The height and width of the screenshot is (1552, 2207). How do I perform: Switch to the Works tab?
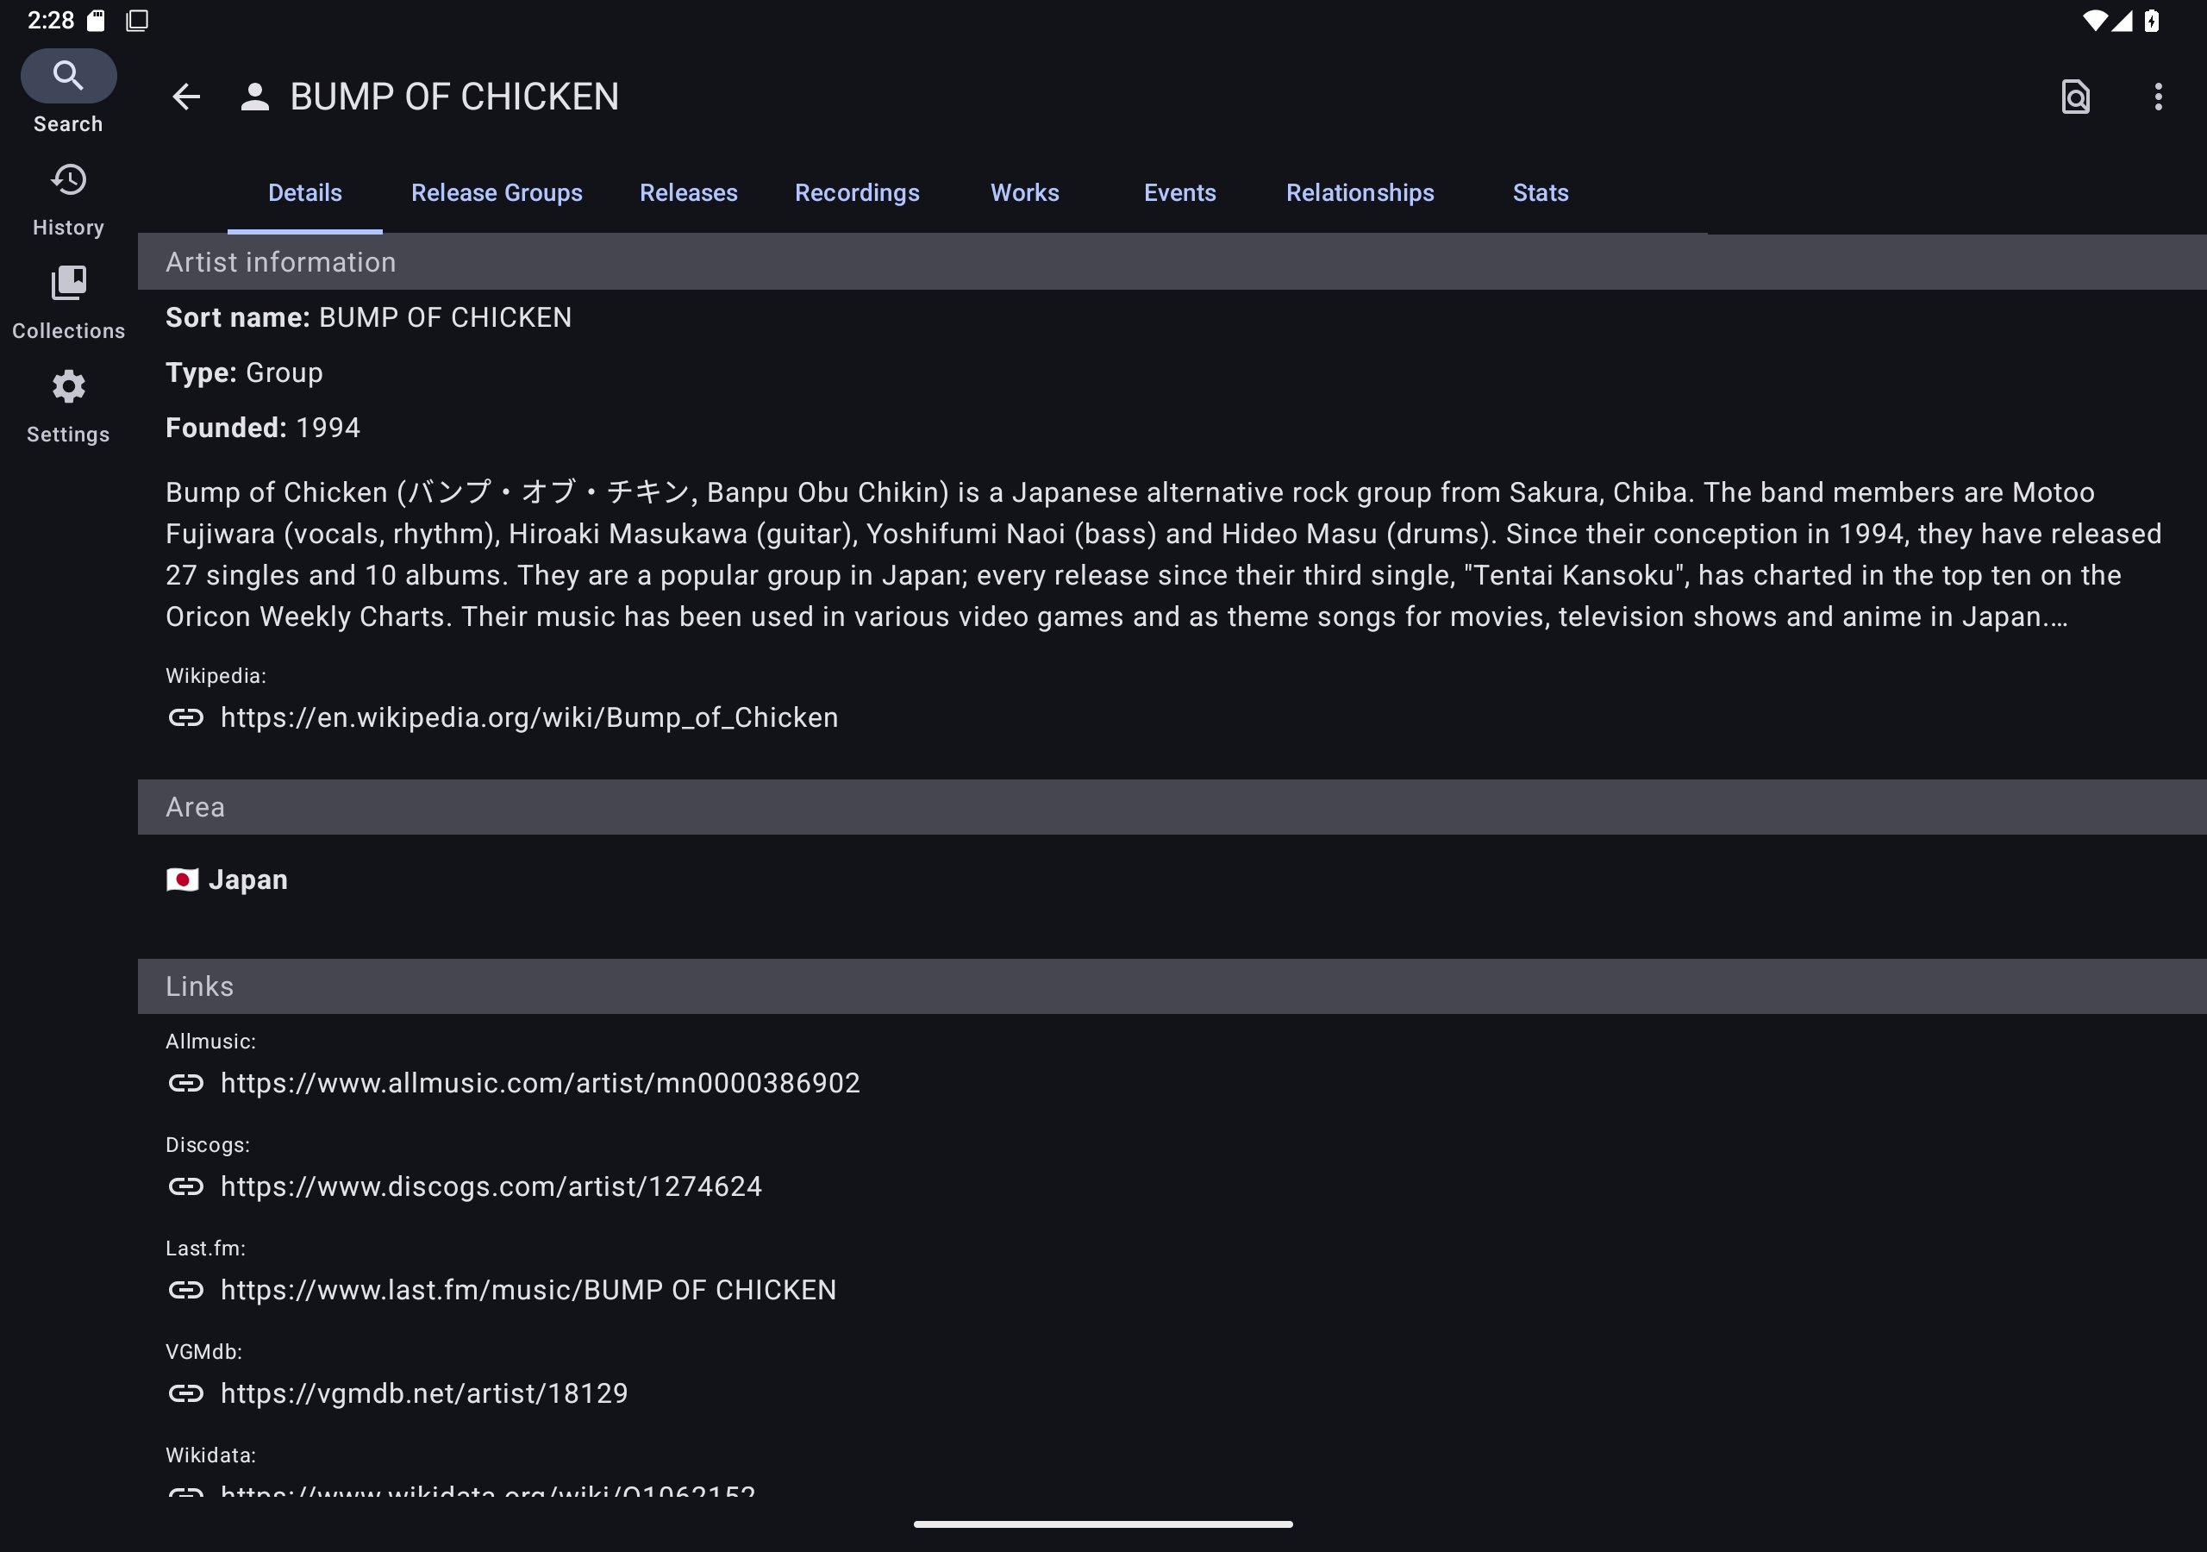[x=1025, y=193]
